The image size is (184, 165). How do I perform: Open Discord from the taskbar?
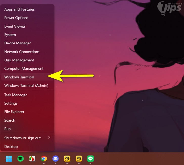[55, 159]
